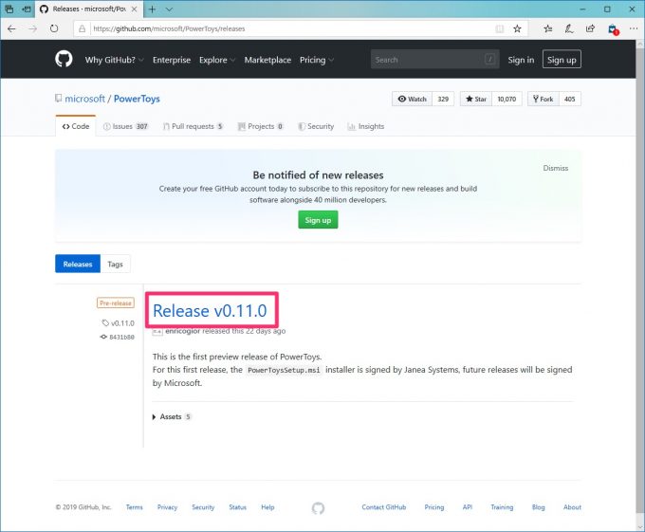Click Sign in link
Viewport: 645px width, 532px height.
coord(521,60)
